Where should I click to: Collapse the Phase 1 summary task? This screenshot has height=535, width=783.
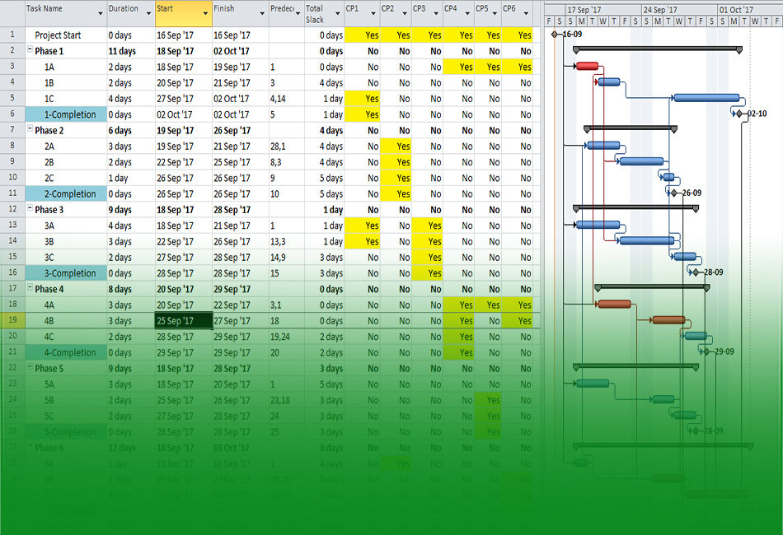point(30,51)
